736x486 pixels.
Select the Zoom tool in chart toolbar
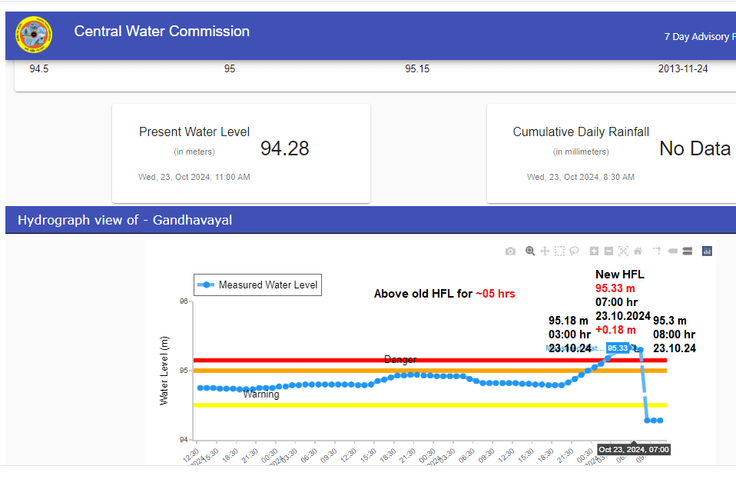click(530, 251)
